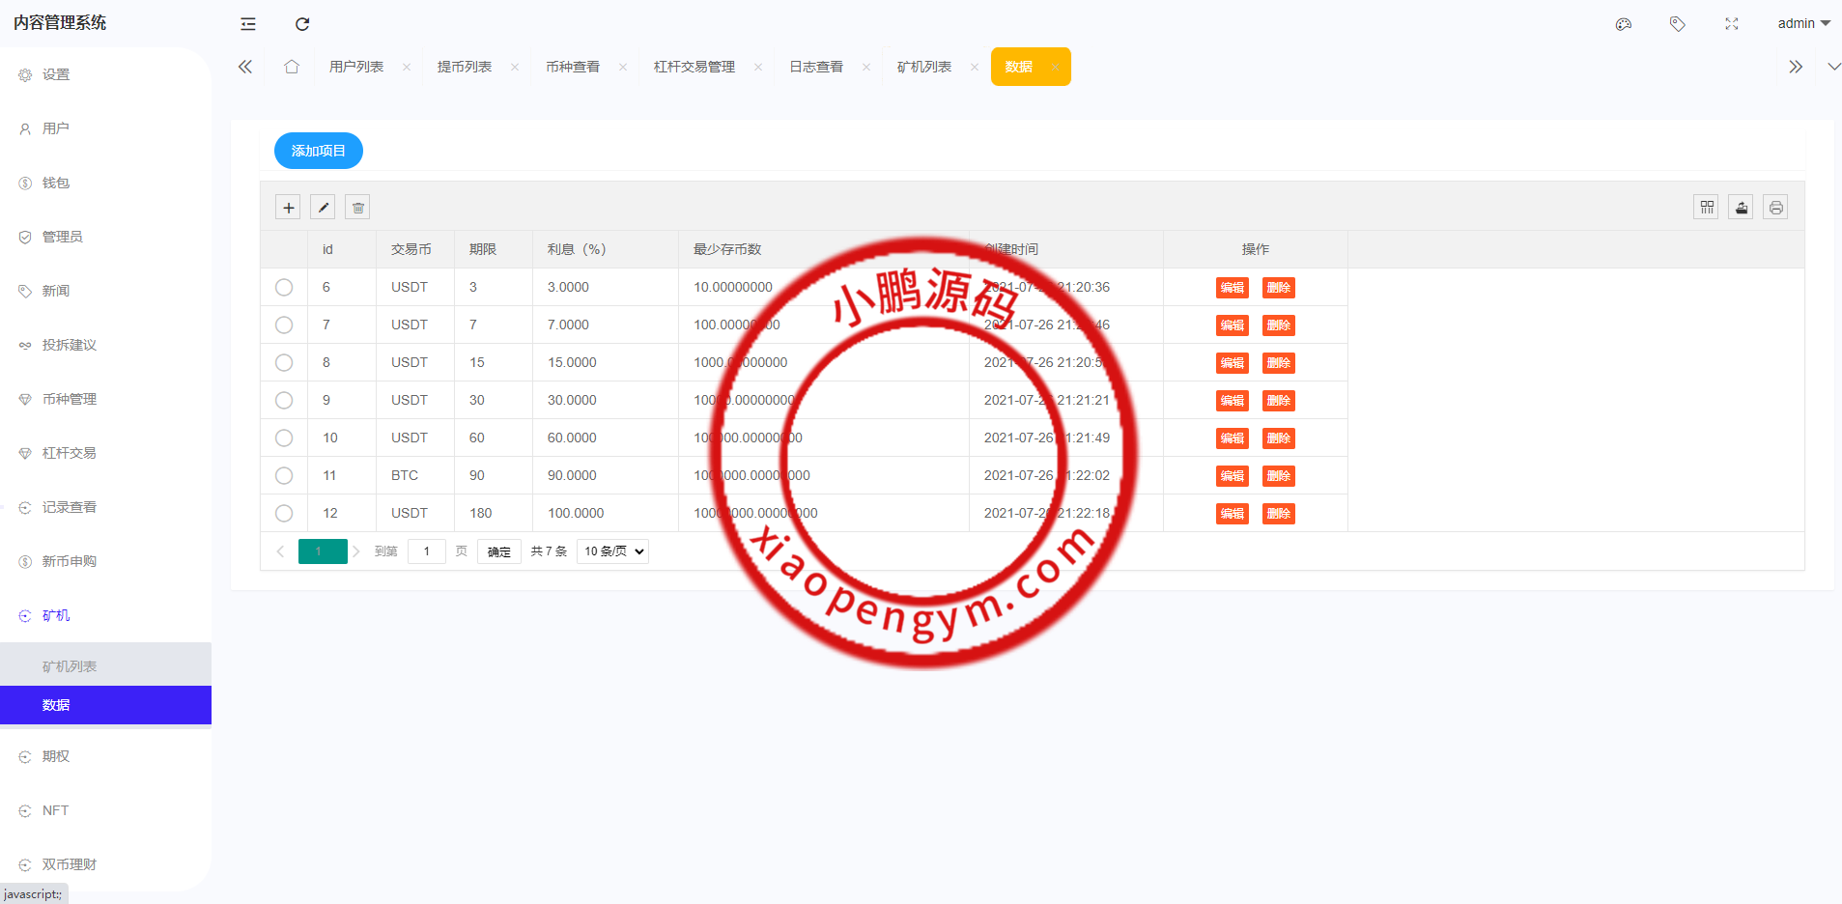The height and width of the screenshot is (904, 1842).
Task: Enter fullscreen using the expand icon
Action: 1732,24
